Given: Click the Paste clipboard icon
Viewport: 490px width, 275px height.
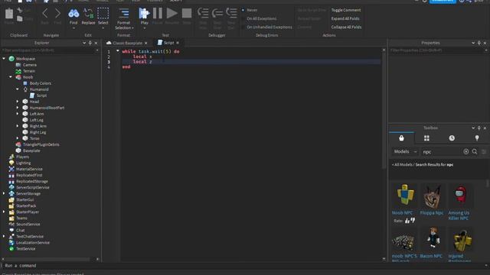Looking at the screenshot, I should [x=9, y=14].
